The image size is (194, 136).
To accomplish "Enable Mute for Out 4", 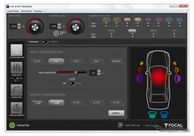I will (x=138, y=26).
